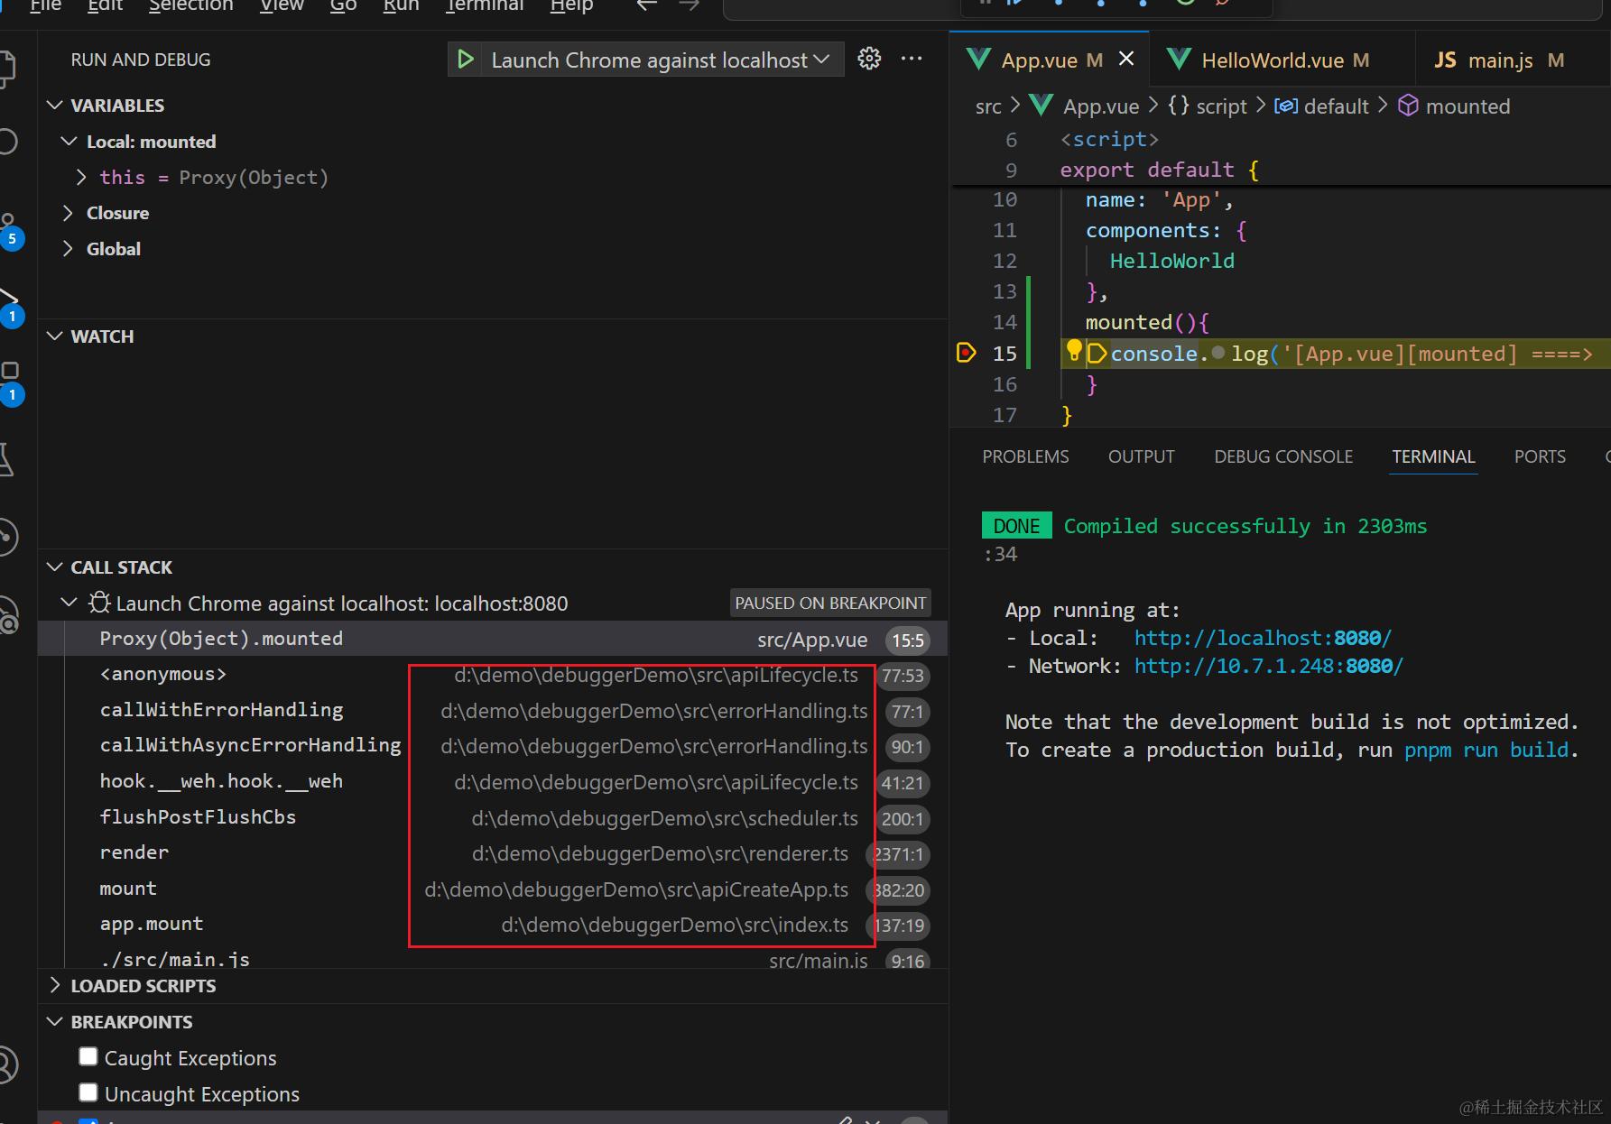Select the Proxy(Object).mounted stack frame
1611x1124 pixels.
[493, 639]
